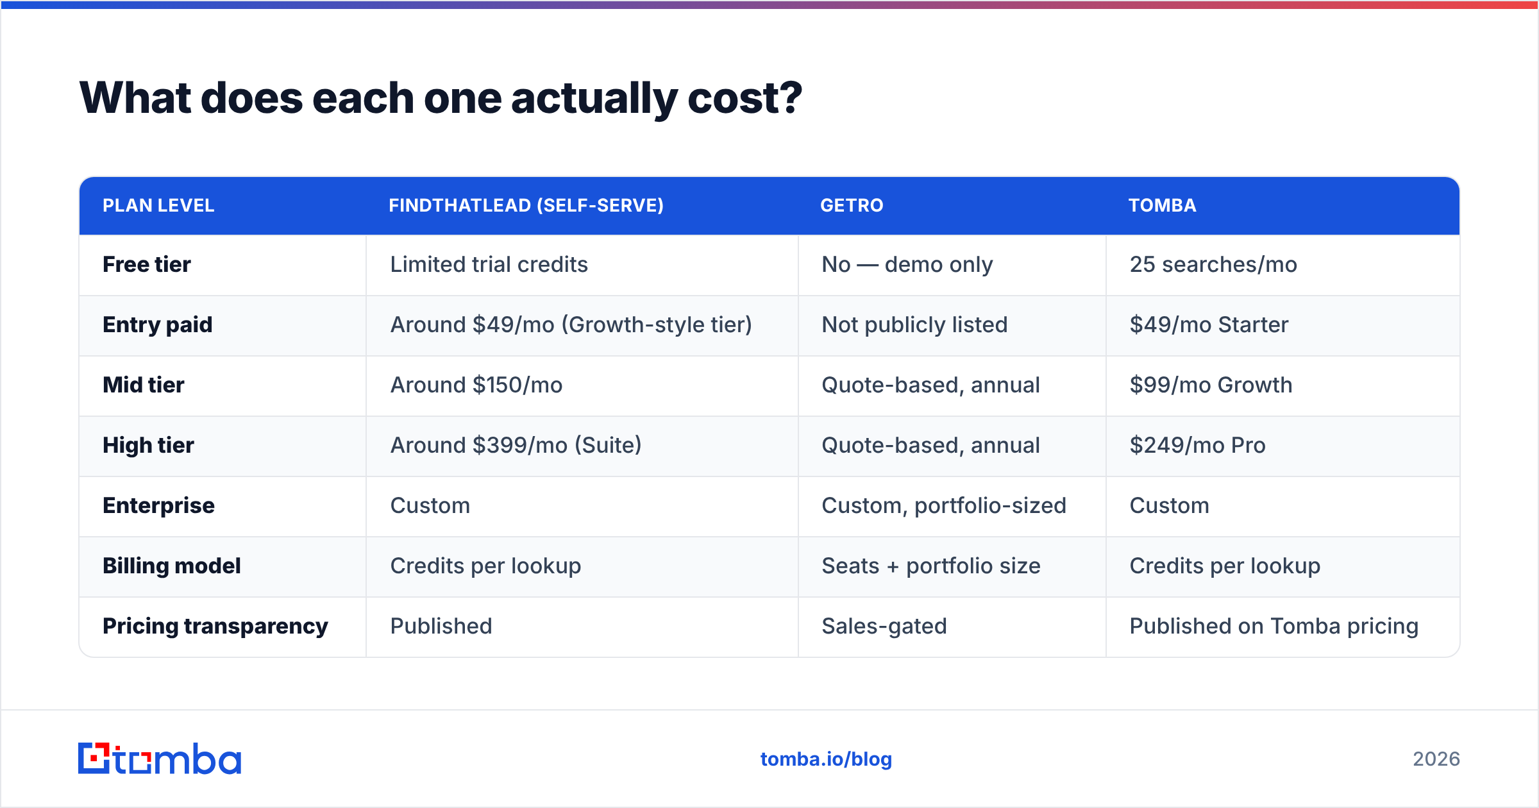The width and height of the screenshot is (1539, 808).
Task: Click the 'Limited trial credits' cell
Action: coord(489,264)
